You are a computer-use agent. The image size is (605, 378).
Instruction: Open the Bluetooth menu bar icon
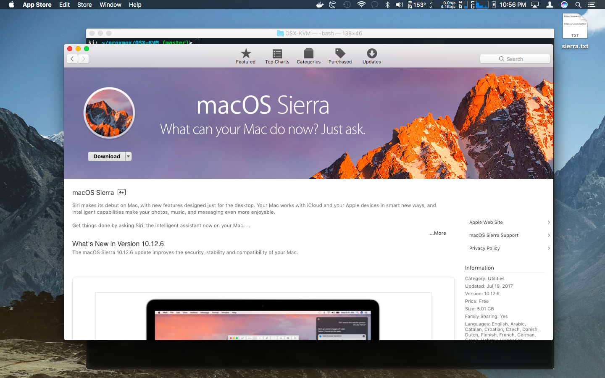click(387, 5)
